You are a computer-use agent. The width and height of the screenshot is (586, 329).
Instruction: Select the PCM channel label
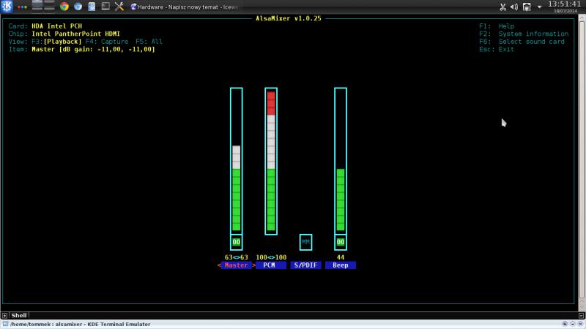coord(270,265)
